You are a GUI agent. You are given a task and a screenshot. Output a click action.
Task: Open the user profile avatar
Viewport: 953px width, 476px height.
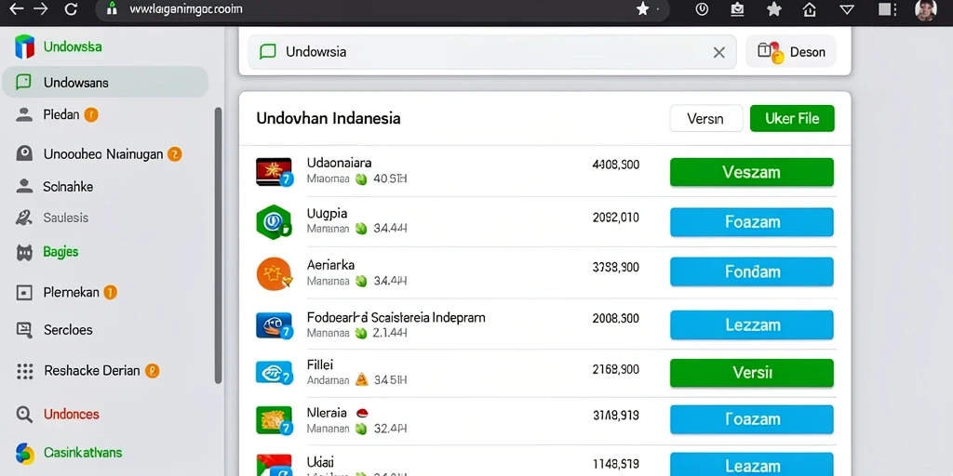pos(926,9)
